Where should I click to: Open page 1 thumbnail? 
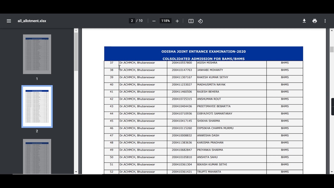click(37, 54)
